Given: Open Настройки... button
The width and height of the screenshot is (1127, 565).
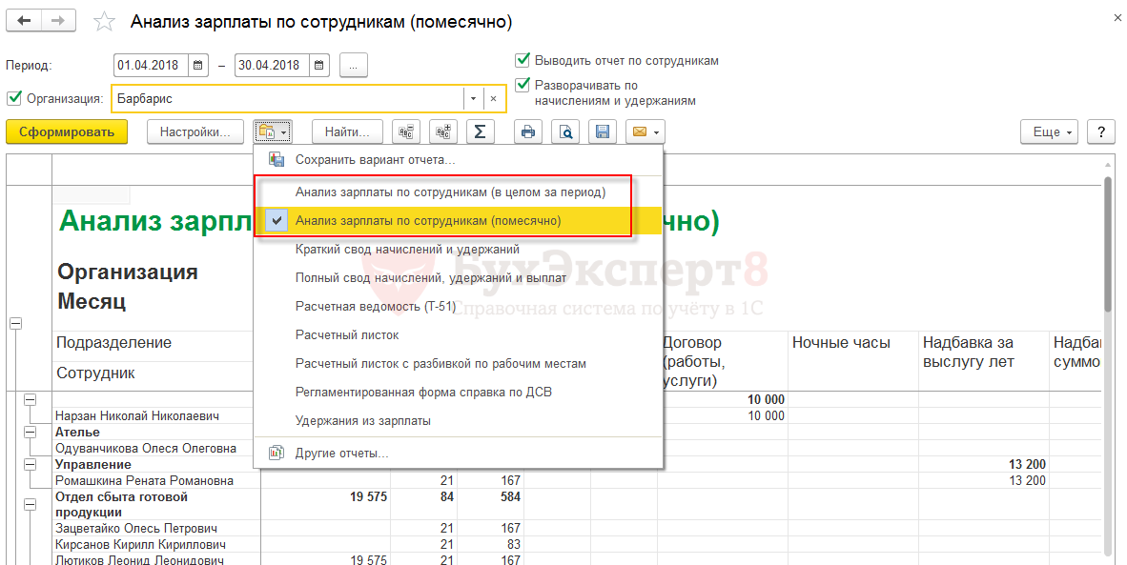Looking at the screenshot, I should [195, 132].
